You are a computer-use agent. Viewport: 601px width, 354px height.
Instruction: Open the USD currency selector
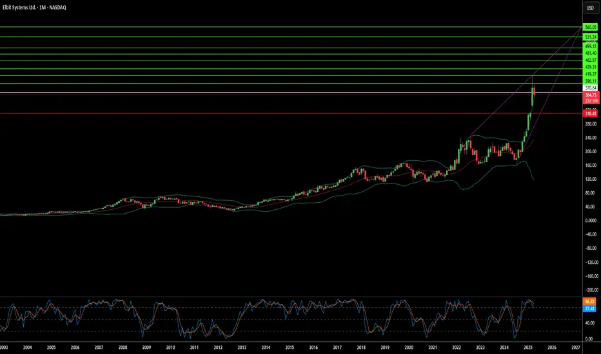tap(590, 8)
